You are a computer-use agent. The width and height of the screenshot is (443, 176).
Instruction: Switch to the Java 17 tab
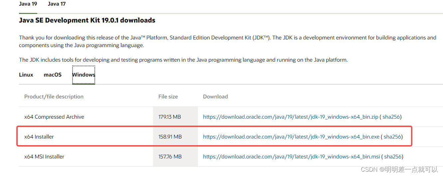(57, 4)
